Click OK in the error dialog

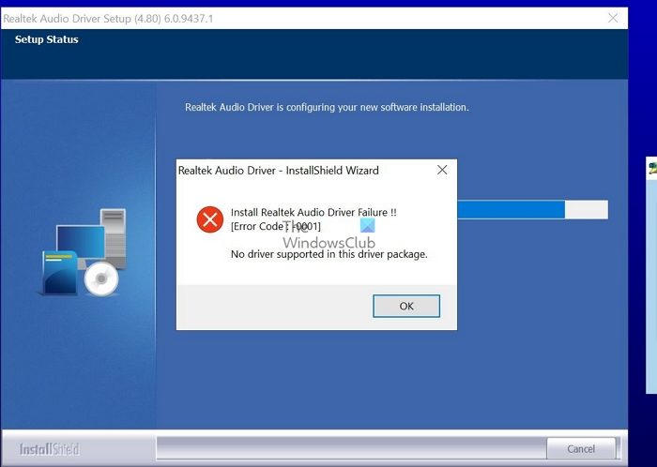coord(406,306)
